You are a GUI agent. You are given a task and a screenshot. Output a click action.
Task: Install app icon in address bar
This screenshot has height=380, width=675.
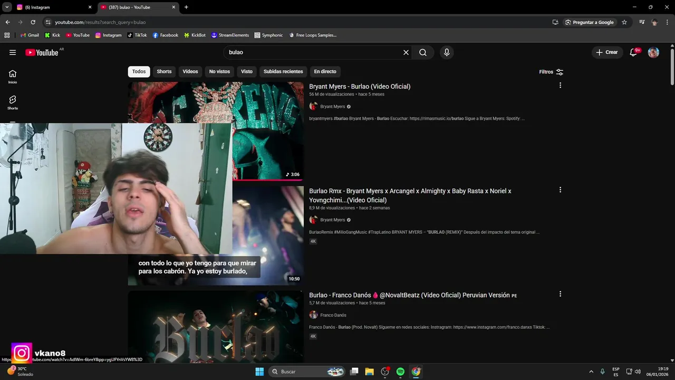[x=555, y=22]
